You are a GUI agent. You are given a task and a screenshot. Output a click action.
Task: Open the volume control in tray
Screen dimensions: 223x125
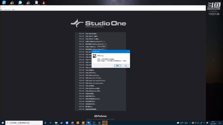(x=198, y=123)
